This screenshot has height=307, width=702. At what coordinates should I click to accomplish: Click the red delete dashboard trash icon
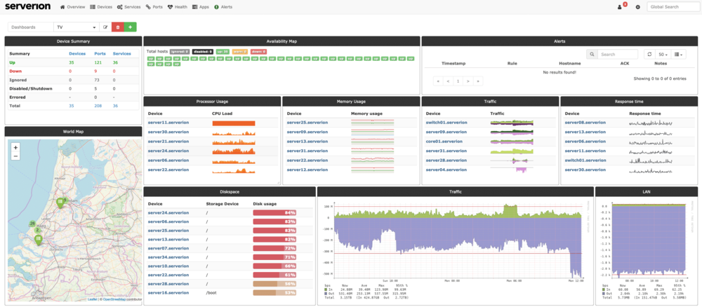pos(118,27)
